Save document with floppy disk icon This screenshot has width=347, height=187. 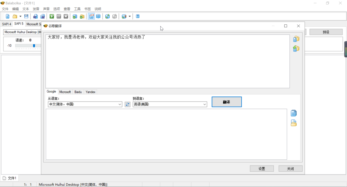(26, 16)
